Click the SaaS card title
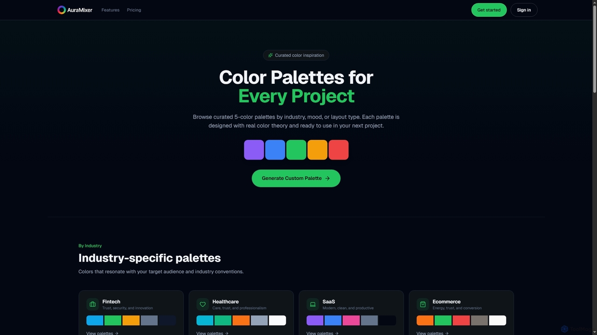Screen dimensions: 597x335 tap(329, 301)
